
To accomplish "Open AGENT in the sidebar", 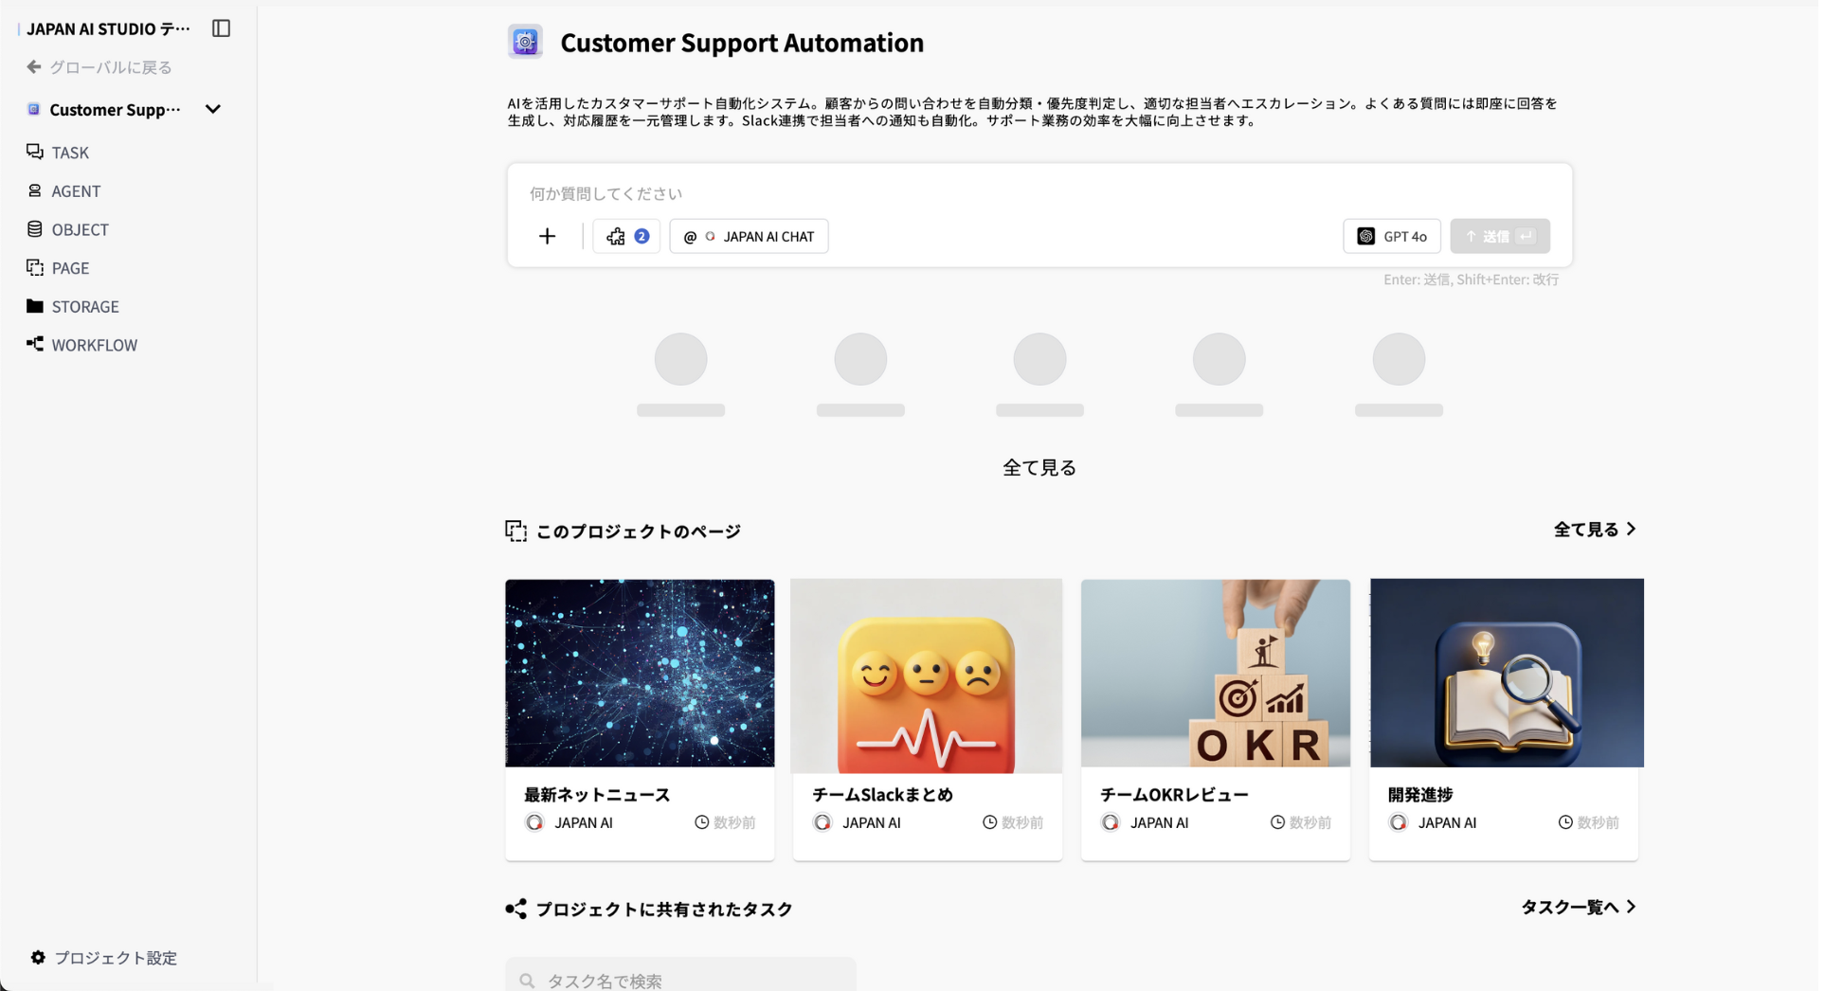I will 75,191.
